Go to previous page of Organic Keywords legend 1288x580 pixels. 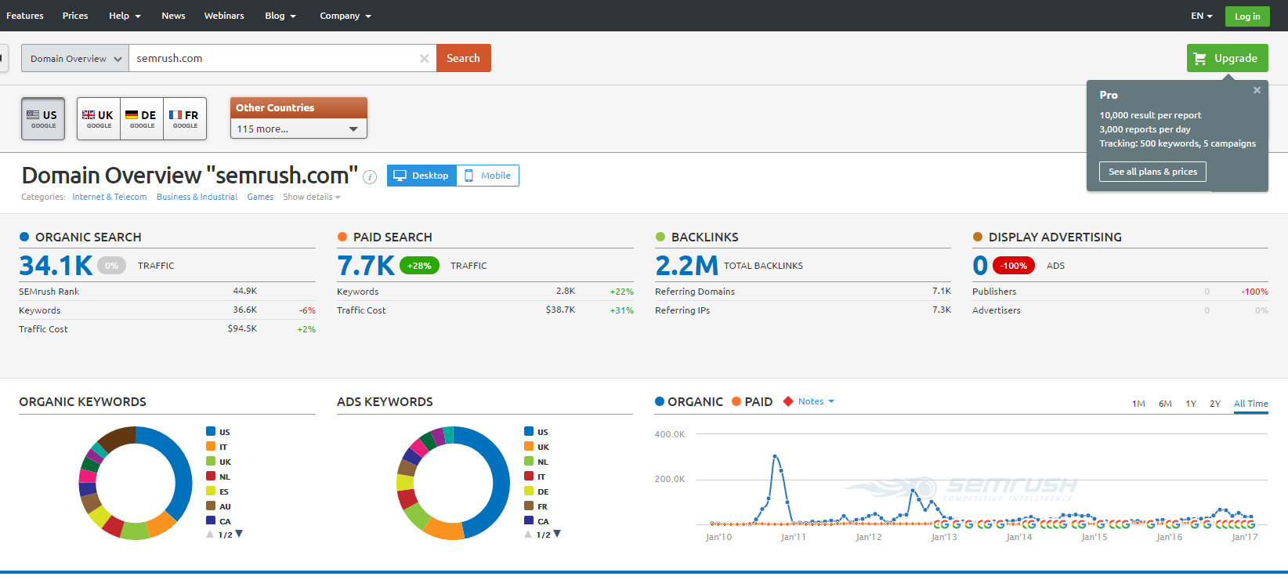point(210,534)
